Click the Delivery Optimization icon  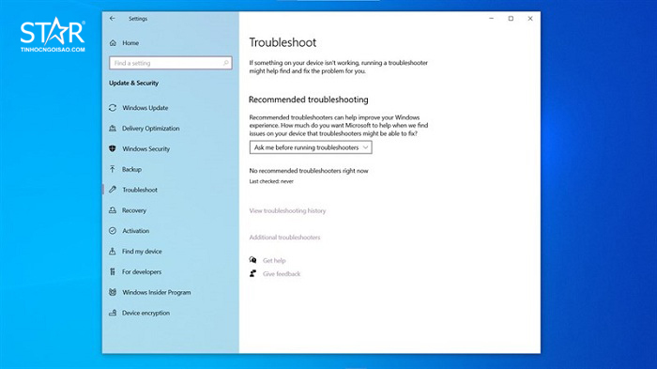[x=113, y=129]
